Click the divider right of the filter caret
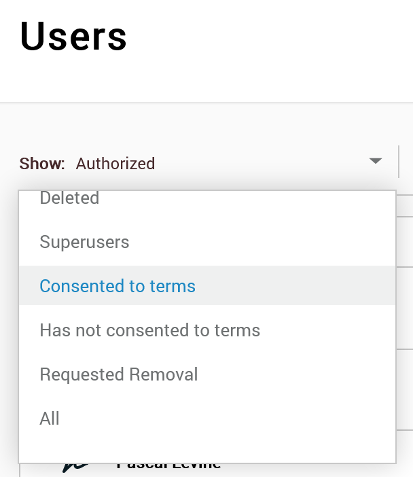The width and height of the screenshot is (413, 477). click(399, 162)
